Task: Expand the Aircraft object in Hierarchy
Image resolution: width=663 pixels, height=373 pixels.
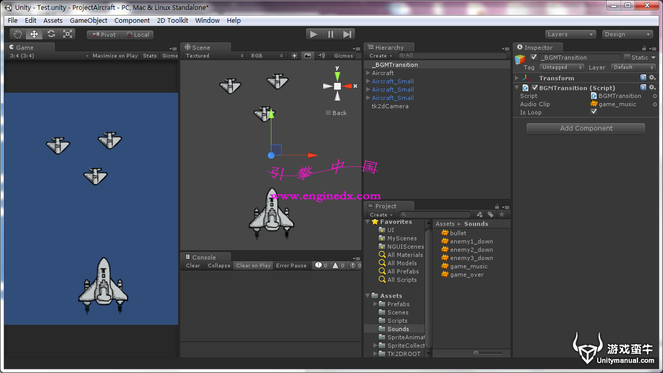Action: click(368, 73)
